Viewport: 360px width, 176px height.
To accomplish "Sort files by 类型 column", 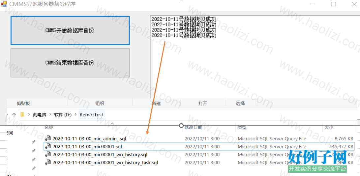I will pos(242,127).
